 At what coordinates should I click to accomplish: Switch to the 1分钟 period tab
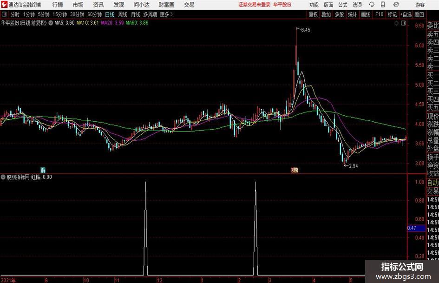point(29,14)
